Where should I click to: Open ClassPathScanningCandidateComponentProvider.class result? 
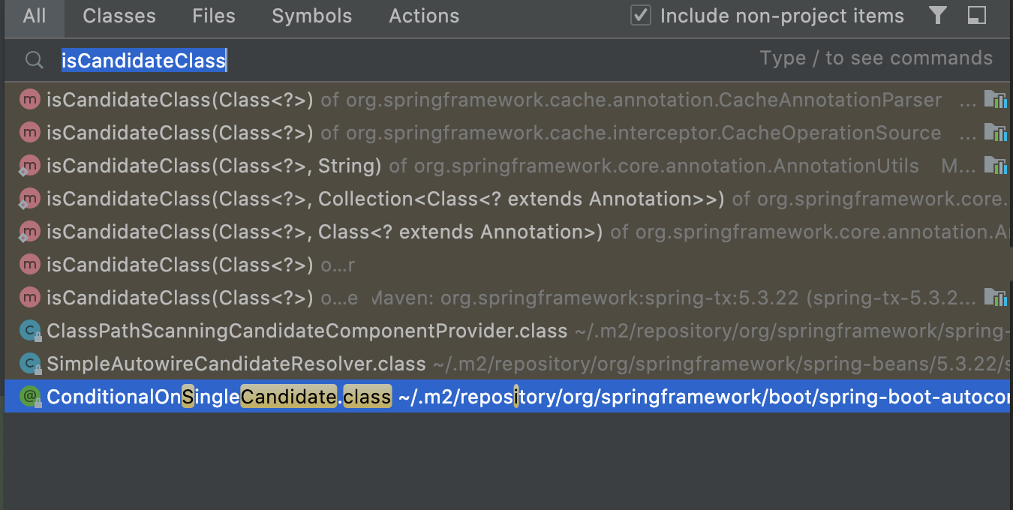pos(506,331)
